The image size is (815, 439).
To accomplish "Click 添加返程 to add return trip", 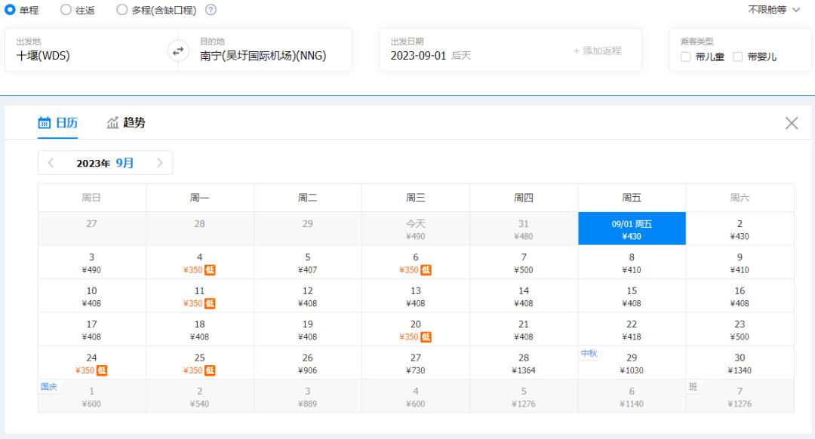I will point(597,51).
